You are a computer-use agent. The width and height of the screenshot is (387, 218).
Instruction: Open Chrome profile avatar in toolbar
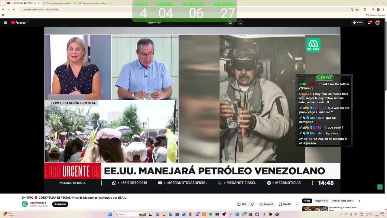coord(378,9)
